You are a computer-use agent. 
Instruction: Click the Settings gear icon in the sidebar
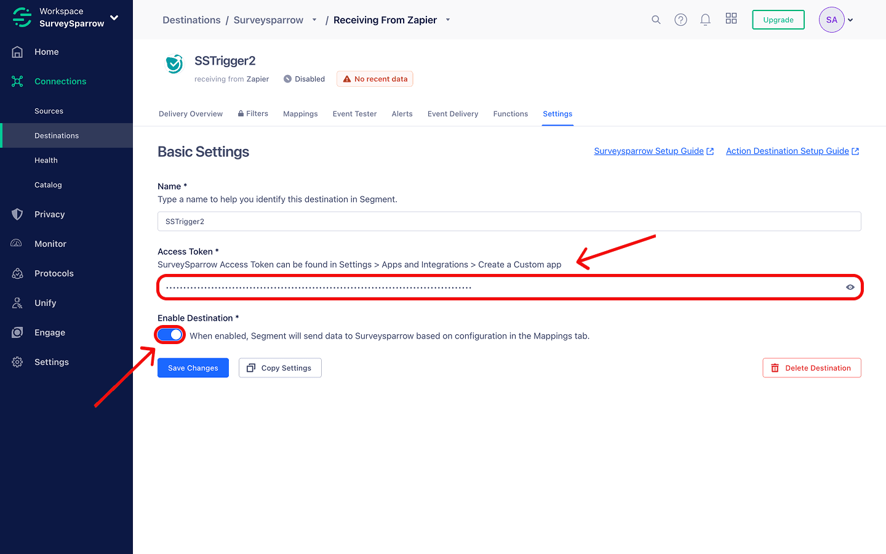pos(17,362)
